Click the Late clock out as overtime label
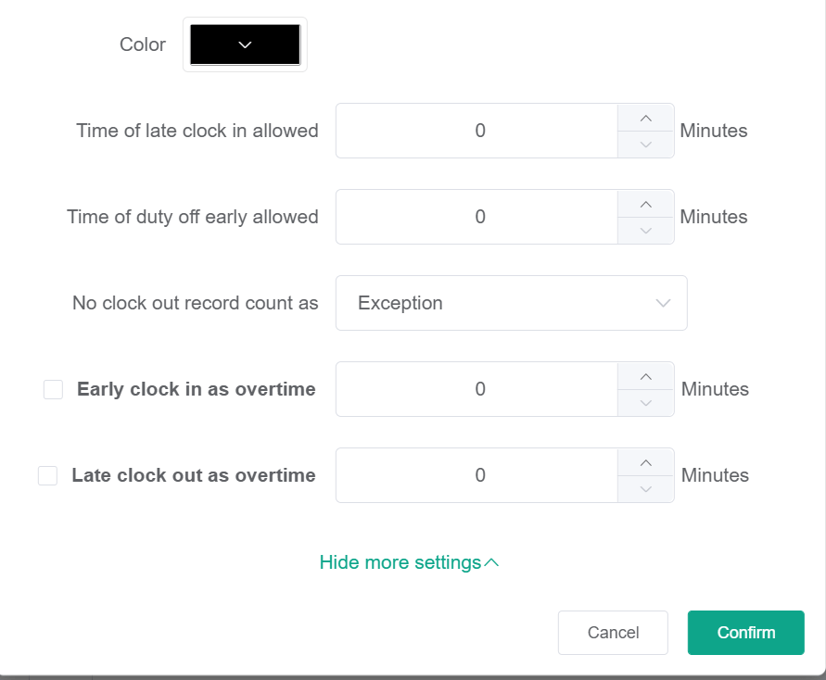This screenshot has width=826, height=680. 193,475
